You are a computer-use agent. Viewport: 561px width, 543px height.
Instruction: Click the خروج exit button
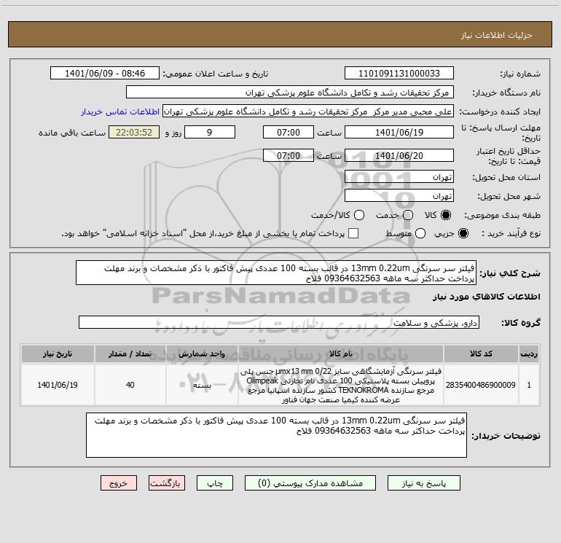tap(119, 483)
